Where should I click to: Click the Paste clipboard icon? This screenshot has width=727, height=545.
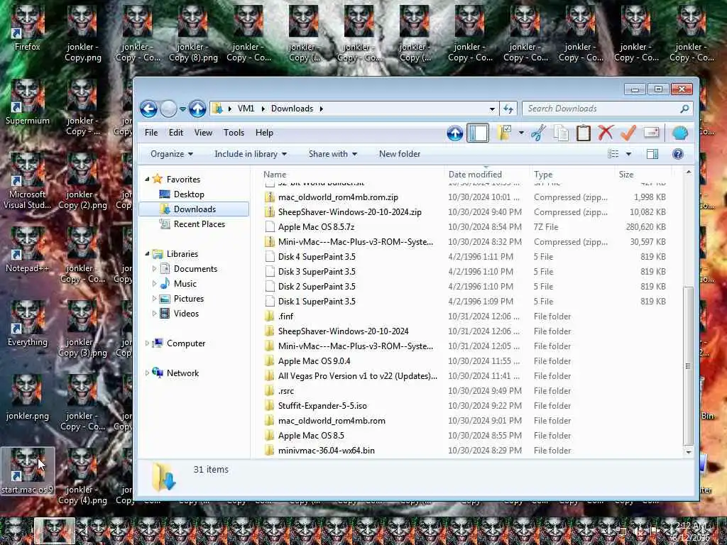coord(584,133)
